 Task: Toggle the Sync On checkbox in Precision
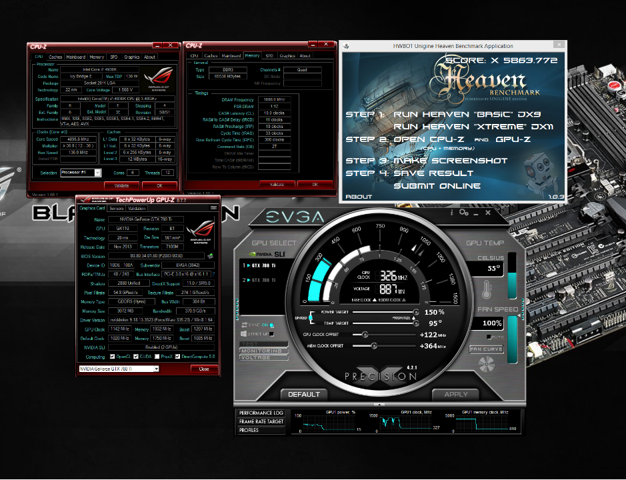(271, 325)
